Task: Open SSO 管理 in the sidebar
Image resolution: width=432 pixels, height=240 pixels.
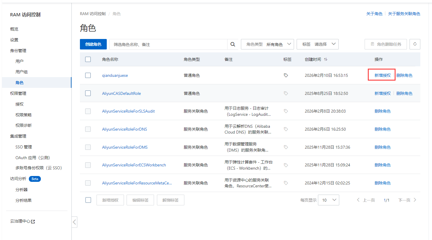Action: pyautogui.click(x=24, y=147)
